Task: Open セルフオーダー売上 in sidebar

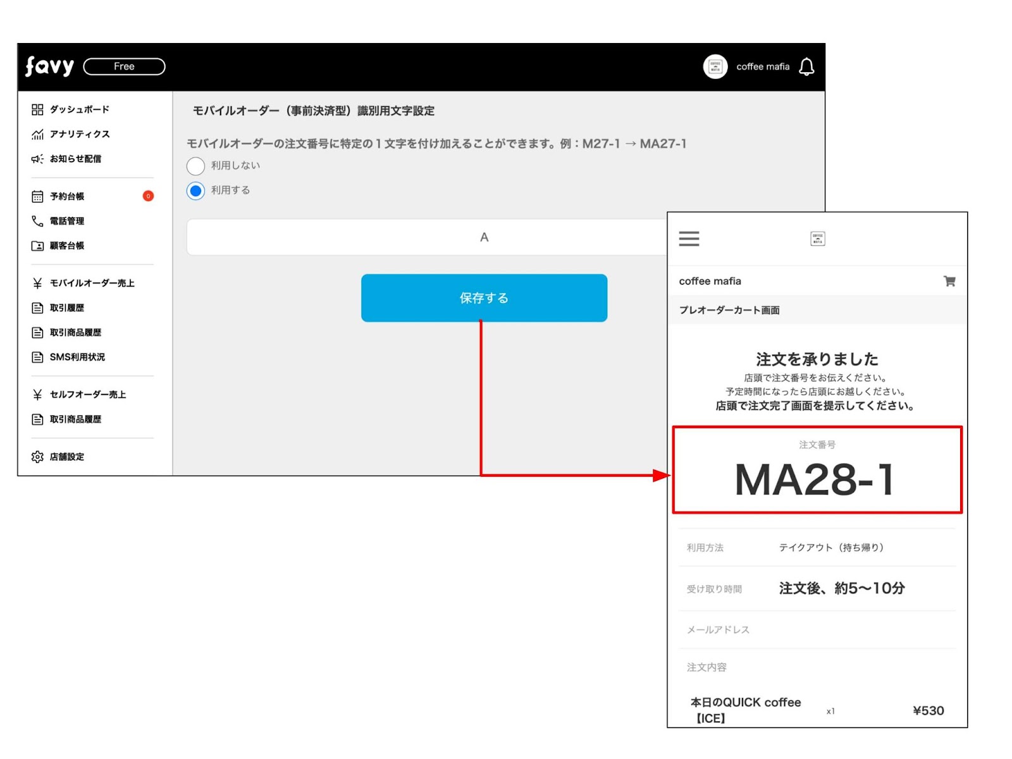Action: (x=88, y=394)
